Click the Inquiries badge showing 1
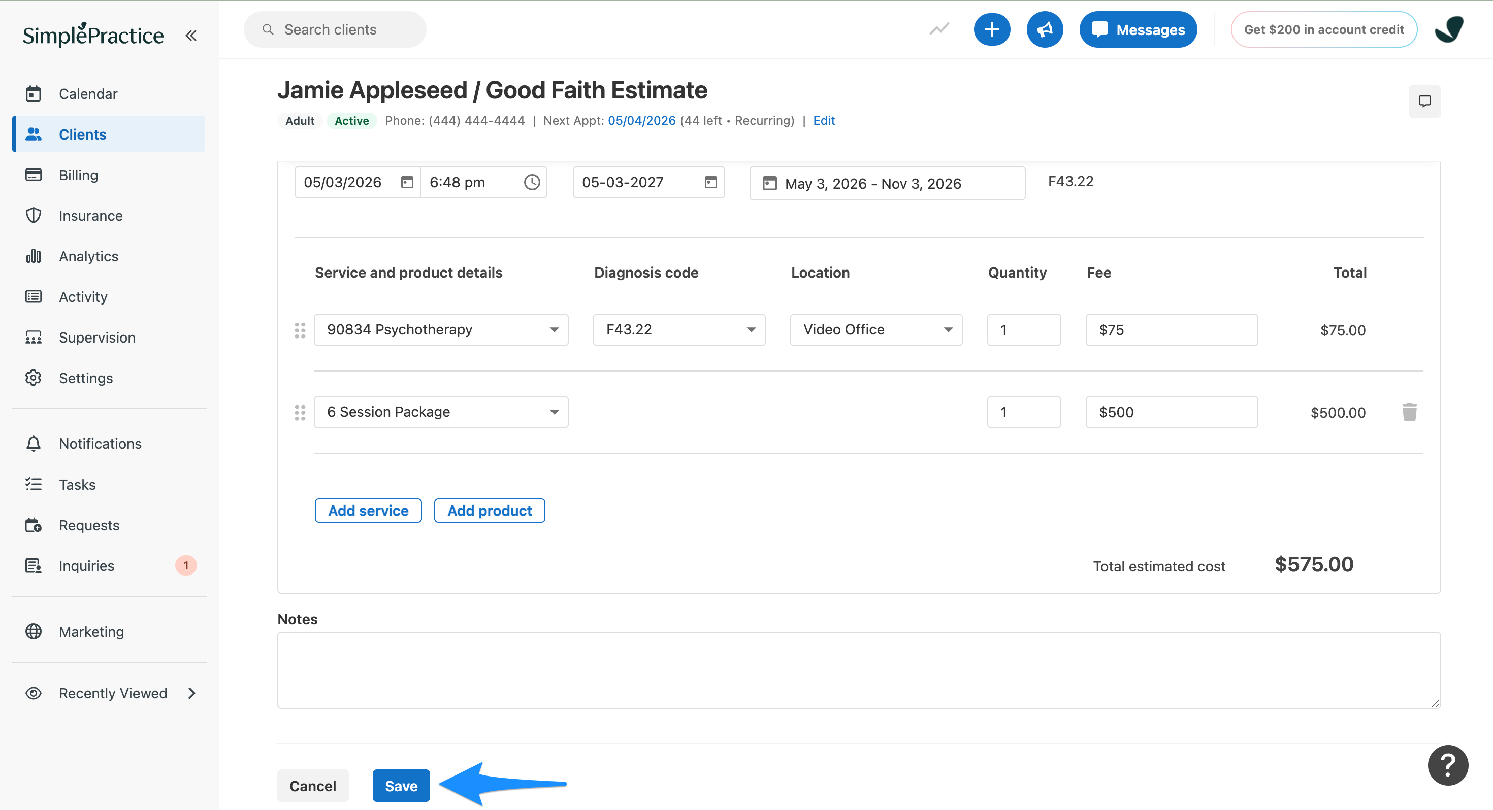The image size is (1493, 810). pyautogui.click(x=185, y=565)
